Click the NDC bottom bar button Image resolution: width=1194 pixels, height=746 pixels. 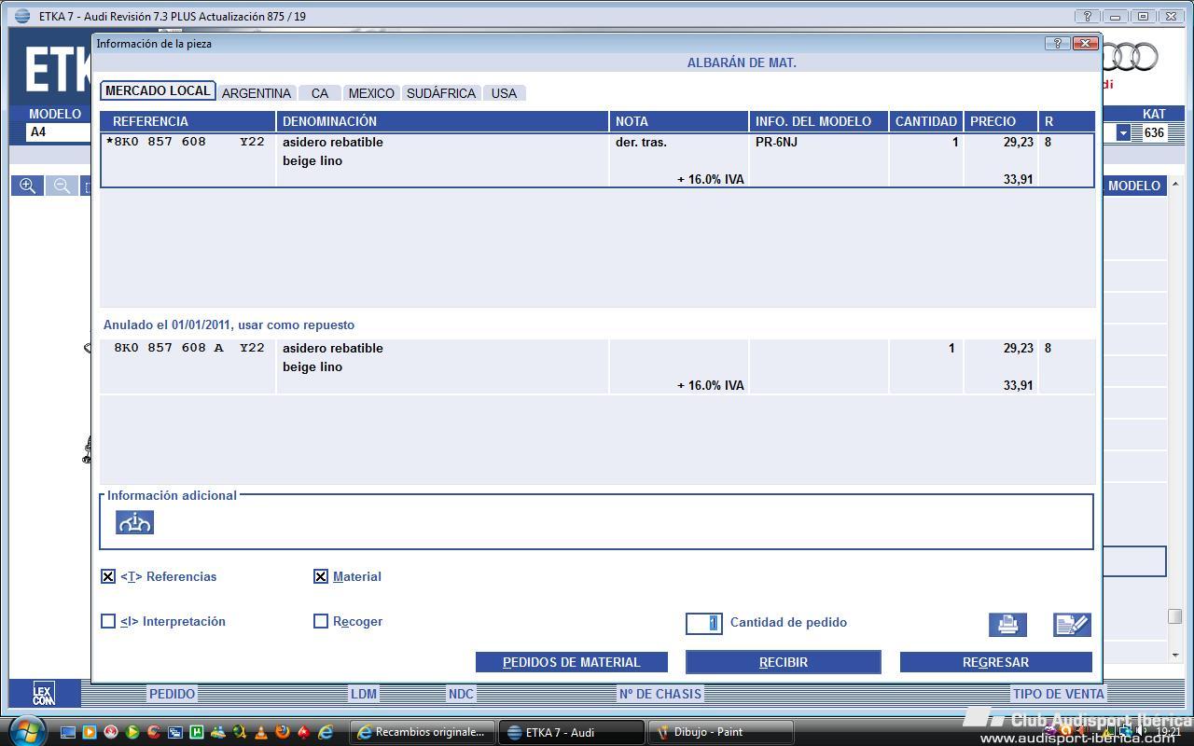pyautogui.click(x=461, y=694)
